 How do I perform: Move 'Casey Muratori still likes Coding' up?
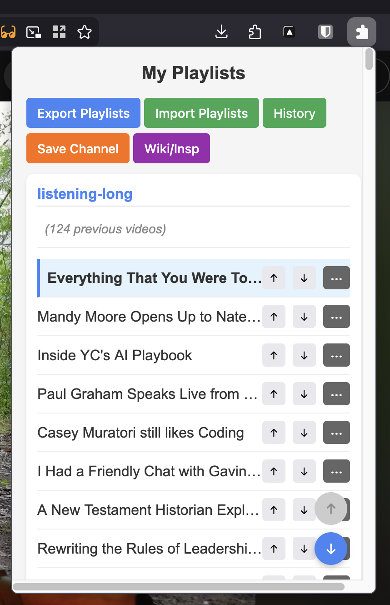click(274, 433)
